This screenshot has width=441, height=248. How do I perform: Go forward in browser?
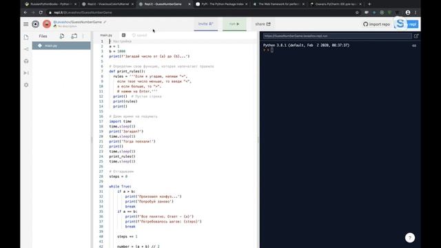pyautogui.click(x=33, y=12)
